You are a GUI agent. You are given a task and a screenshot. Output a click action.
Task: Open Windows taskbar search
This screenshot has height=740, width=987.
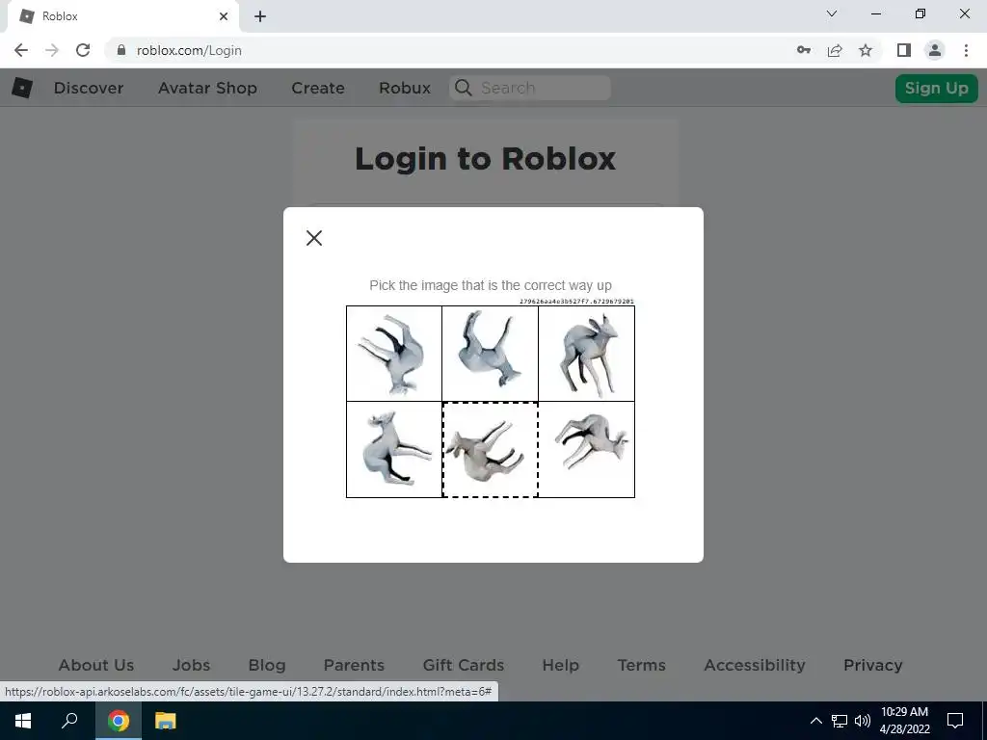[x=69, y=721]
